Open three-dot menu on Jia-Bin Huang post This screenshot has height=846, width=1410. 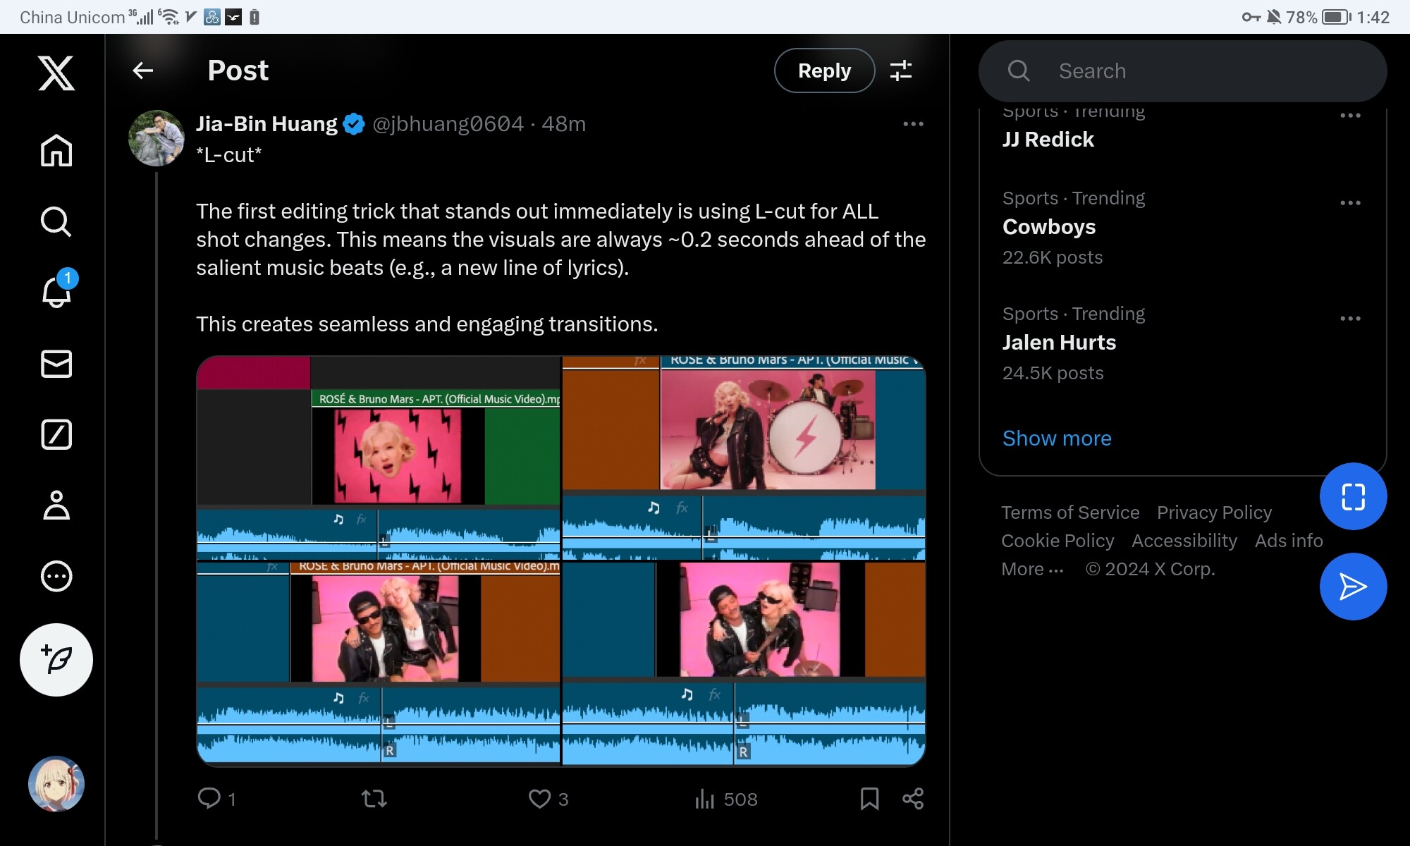click(x=913, y=124)
